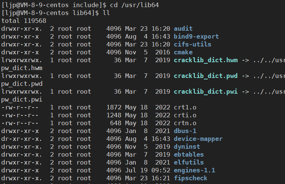Click on the cmake directory entry
Viewport: 285px width, 184px height.
pyautogui.click(x=183, y=52)
